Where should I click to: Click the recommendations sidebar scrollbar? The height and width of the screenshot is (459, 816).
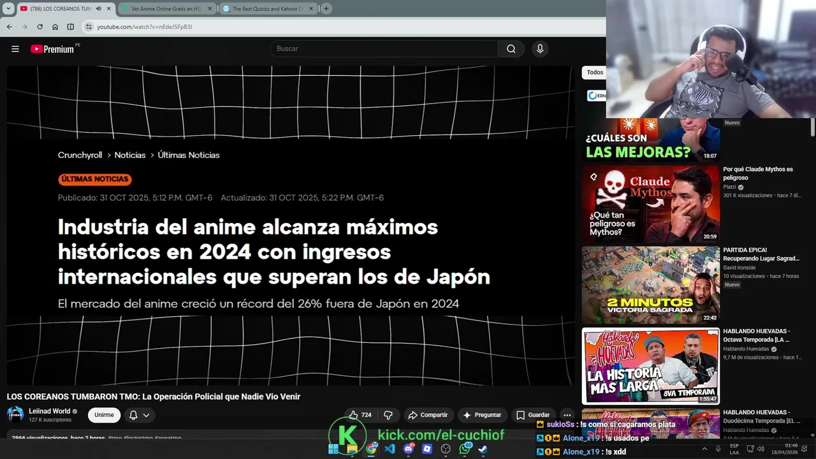click(x=813, y=127)
